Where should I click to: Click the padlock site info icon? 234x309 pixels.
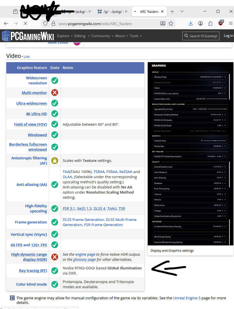coord(53,24)
